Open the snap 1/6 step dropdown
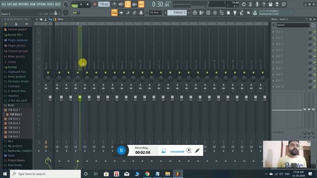The width and height of the screenshot is (317, 178). click(x=155, y=13)
